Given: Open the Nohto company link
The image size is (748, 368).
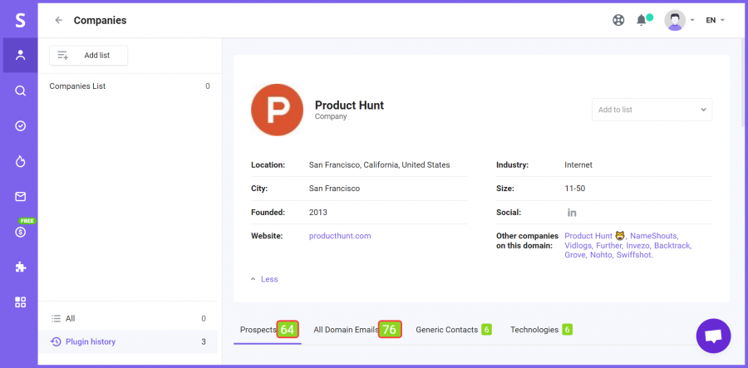Looking at the screenshot, I should click(602, 255).
